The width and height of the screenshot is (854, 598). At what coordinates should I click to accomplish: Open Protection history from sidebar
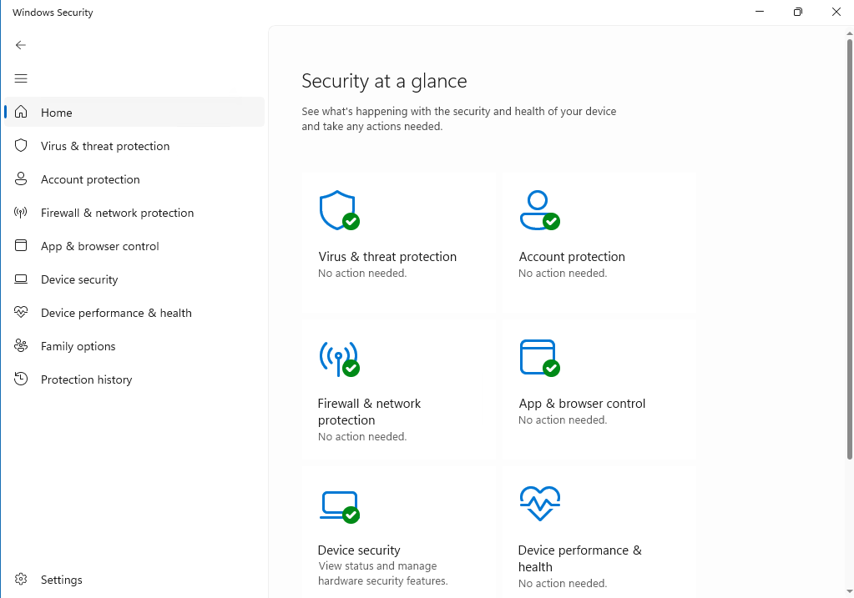pos(87,379)
